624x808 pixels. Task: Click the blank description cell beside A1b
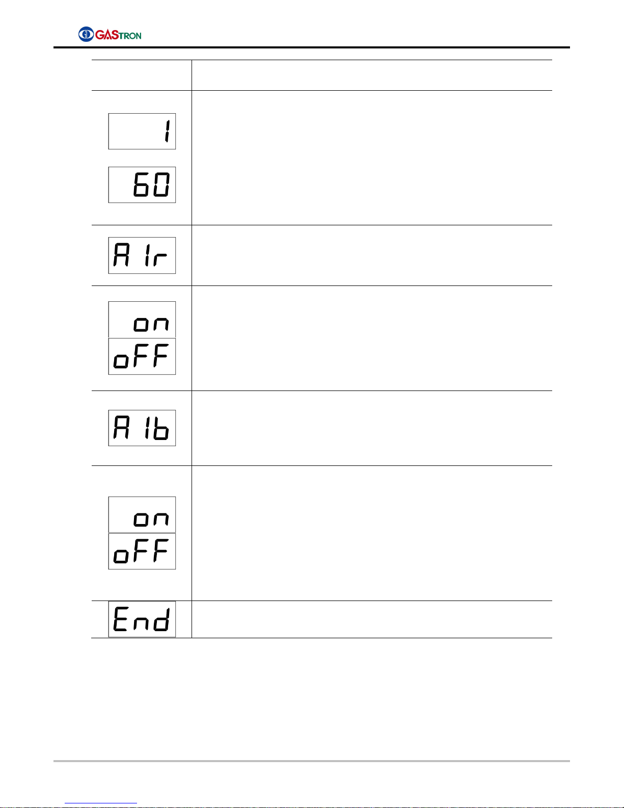click(x=372, y=428)
